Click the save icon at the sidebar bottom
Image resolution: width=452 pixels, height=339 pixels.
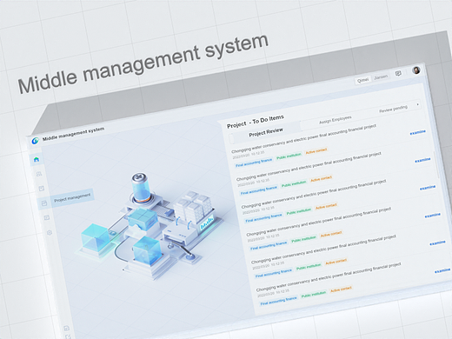pyautogui.click(x=66, y=328)
